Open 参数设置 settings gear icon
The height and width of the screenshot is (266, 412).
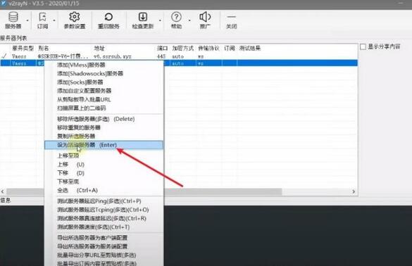click(75, 20)
